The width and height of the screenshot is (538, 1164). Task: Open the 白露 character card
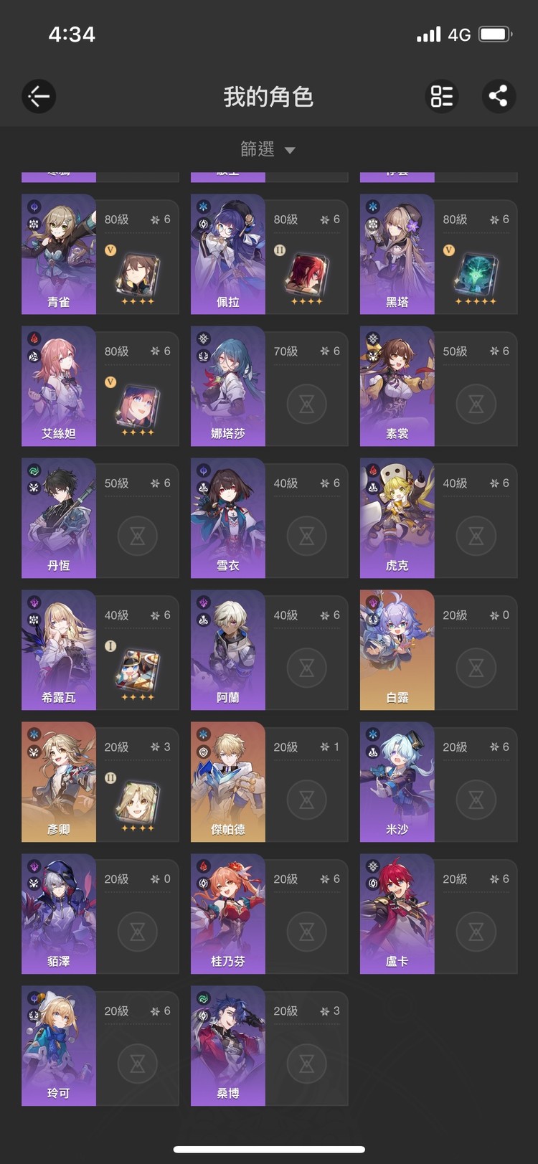[438, 650]
